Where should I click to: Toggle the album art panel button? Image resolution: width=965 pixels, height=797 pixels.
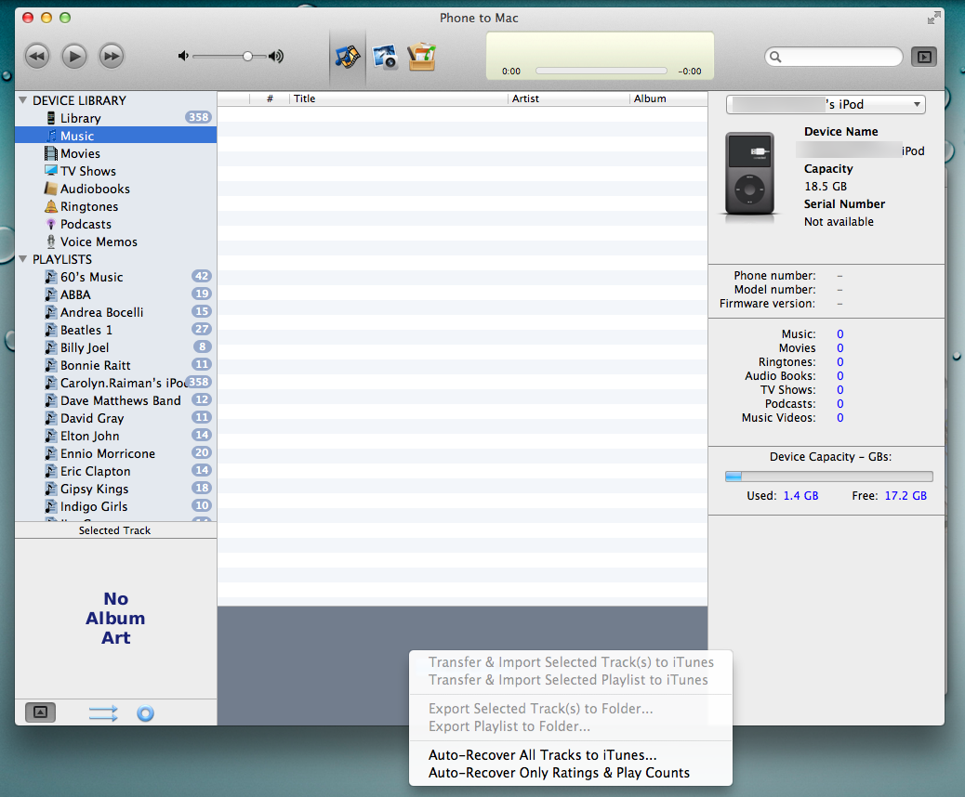tap(40, 712)
